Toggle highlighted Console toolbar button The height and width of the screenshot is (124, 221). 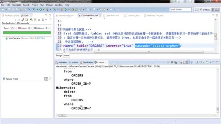(188, 62)
